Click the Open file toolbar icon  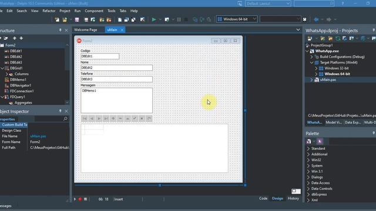tap(65, 19)
